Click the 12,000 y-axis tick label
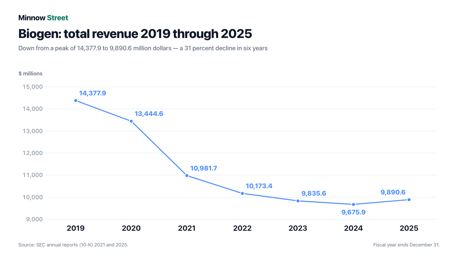The image size is (458, 257). pos(33,153)
